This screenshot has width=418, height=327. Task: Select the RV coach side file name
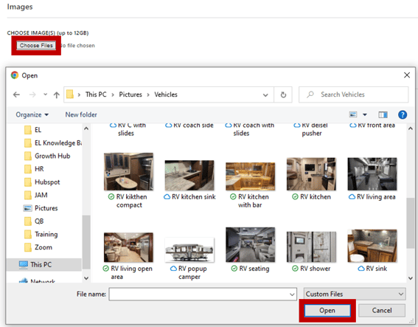194,125
